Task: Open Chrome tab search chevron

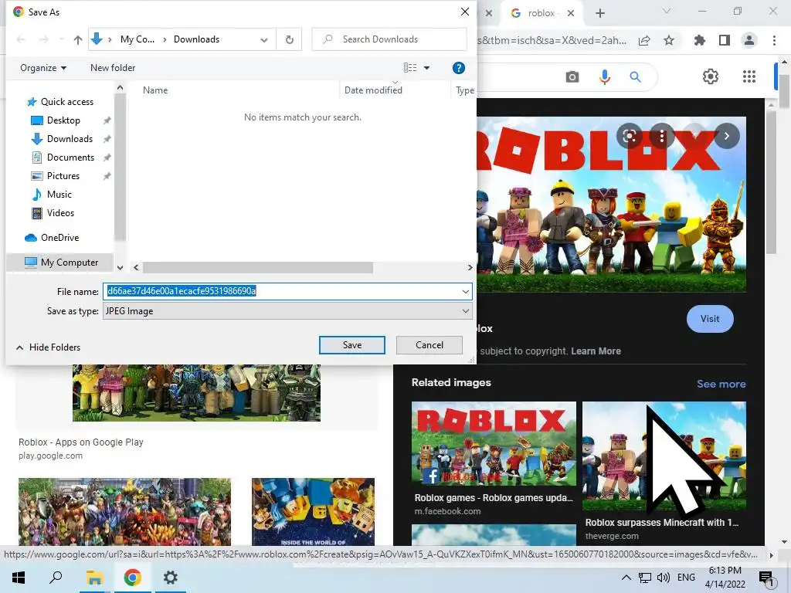Action: 667,11
